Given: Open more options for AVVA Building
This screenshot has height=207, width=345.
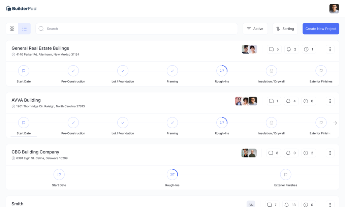Looking at the screenshot, I should click(x=330, y=101).
